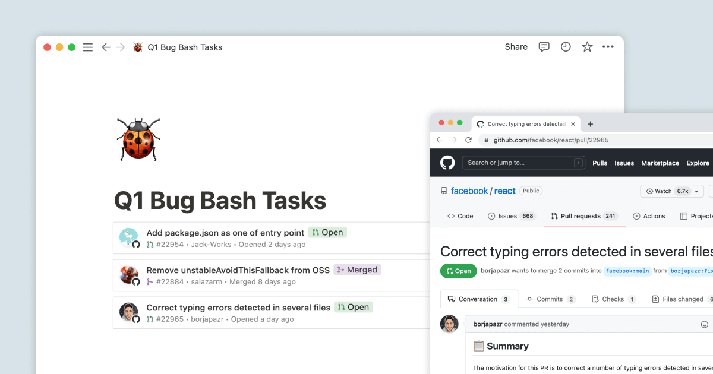Image resolution: width=713 pixels, height=374 pixels.
Task: Click the GitHub octocat logo
Action: coord(447,163)
